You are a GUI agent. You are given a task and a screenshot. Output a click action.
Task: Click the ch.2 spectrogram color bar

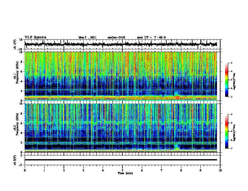226,131
